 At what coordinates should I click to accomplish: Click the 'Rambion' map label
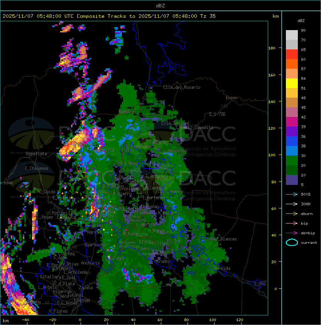point(127,112)
